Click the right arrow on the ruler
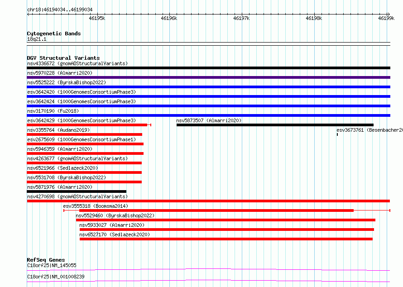 tap(389, 14)
